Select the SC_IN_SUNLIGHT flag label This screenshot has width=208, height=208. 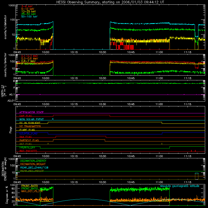coord(30,123)
